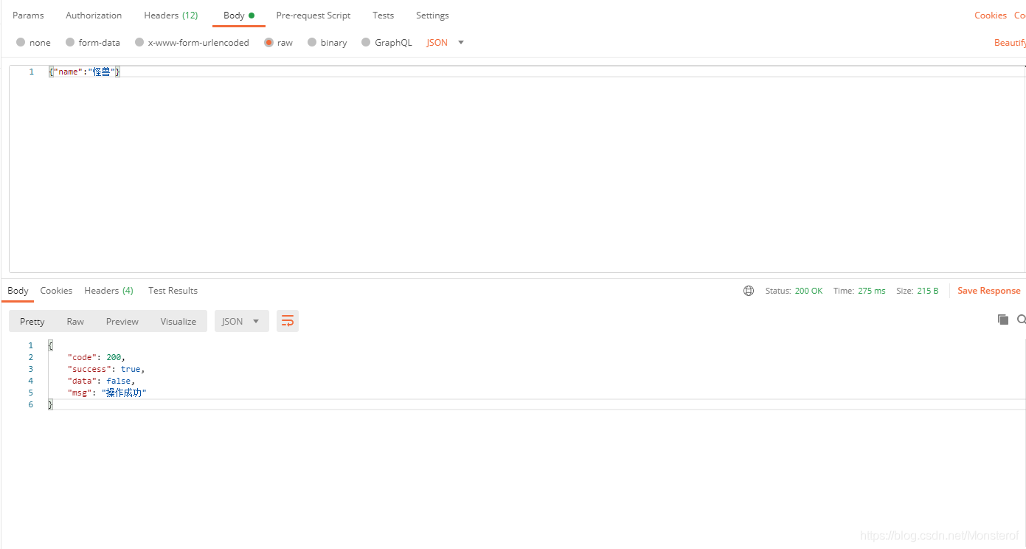Open the Cookies link at top right
This screenshot has height=549, width=1026.
[x=991, y=15]
